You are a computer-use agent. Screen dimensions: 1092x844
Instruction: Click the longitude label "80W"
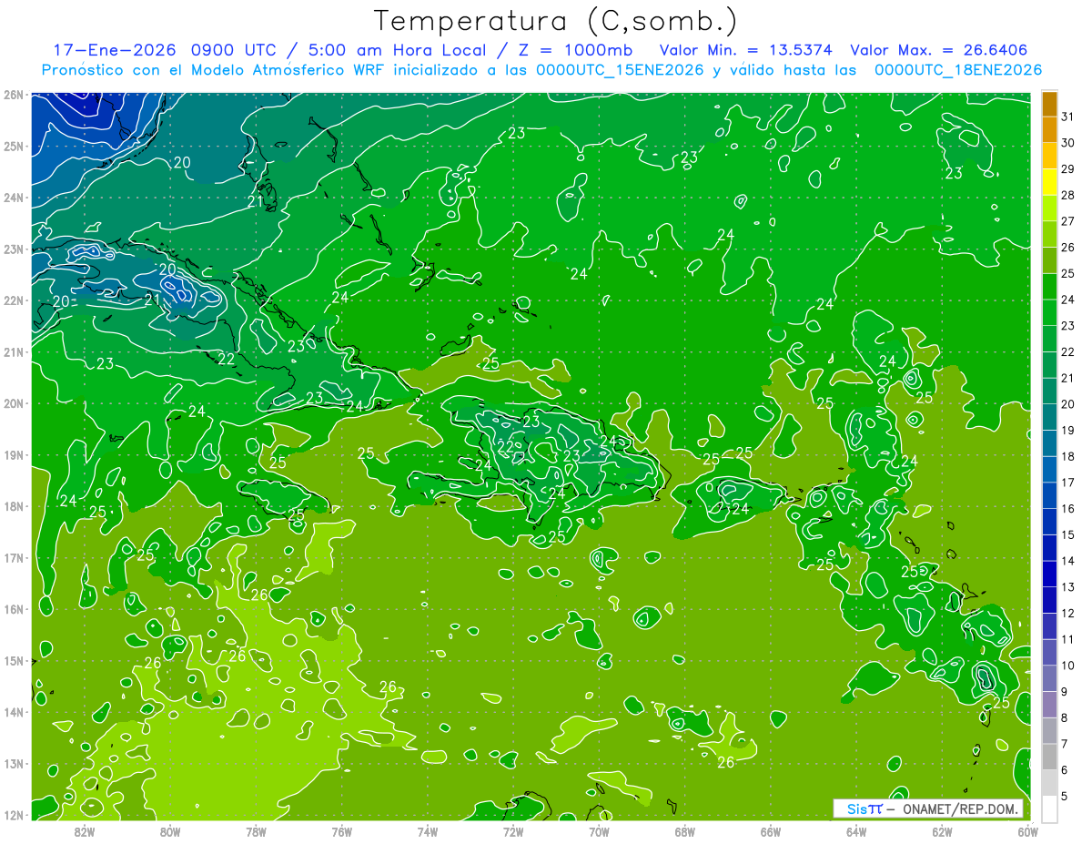click(x=170, y=831)
